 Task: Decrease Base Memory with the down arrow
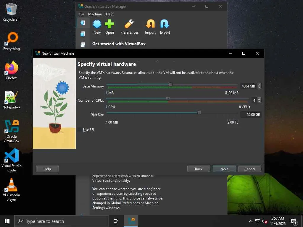tap(259, 87)
